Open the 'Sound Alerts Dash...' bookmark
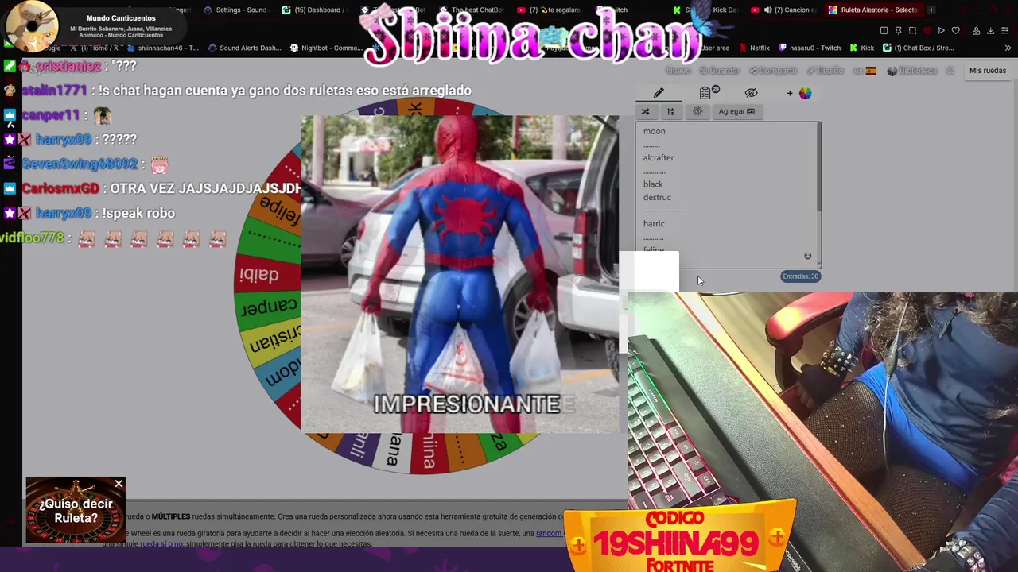 click(244, 48)
